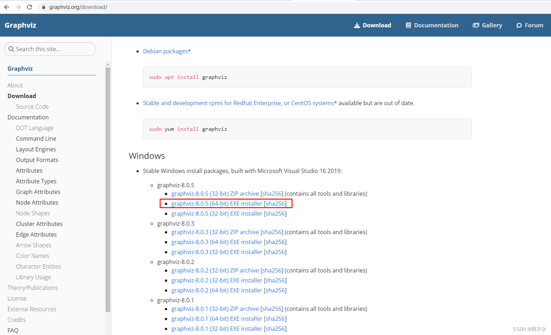This screenshot has height=335, width=551.
Task: Download graphviz-8.0.3 (64-bit) EXE installer
Action: (217, 242)
